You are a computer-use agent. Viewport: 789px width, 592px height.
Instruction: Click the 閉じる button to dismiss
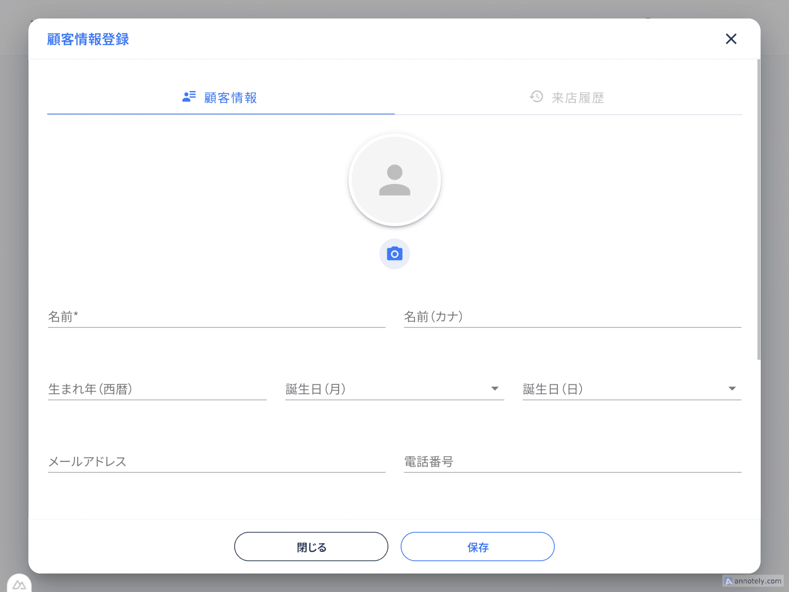[311, 546]
